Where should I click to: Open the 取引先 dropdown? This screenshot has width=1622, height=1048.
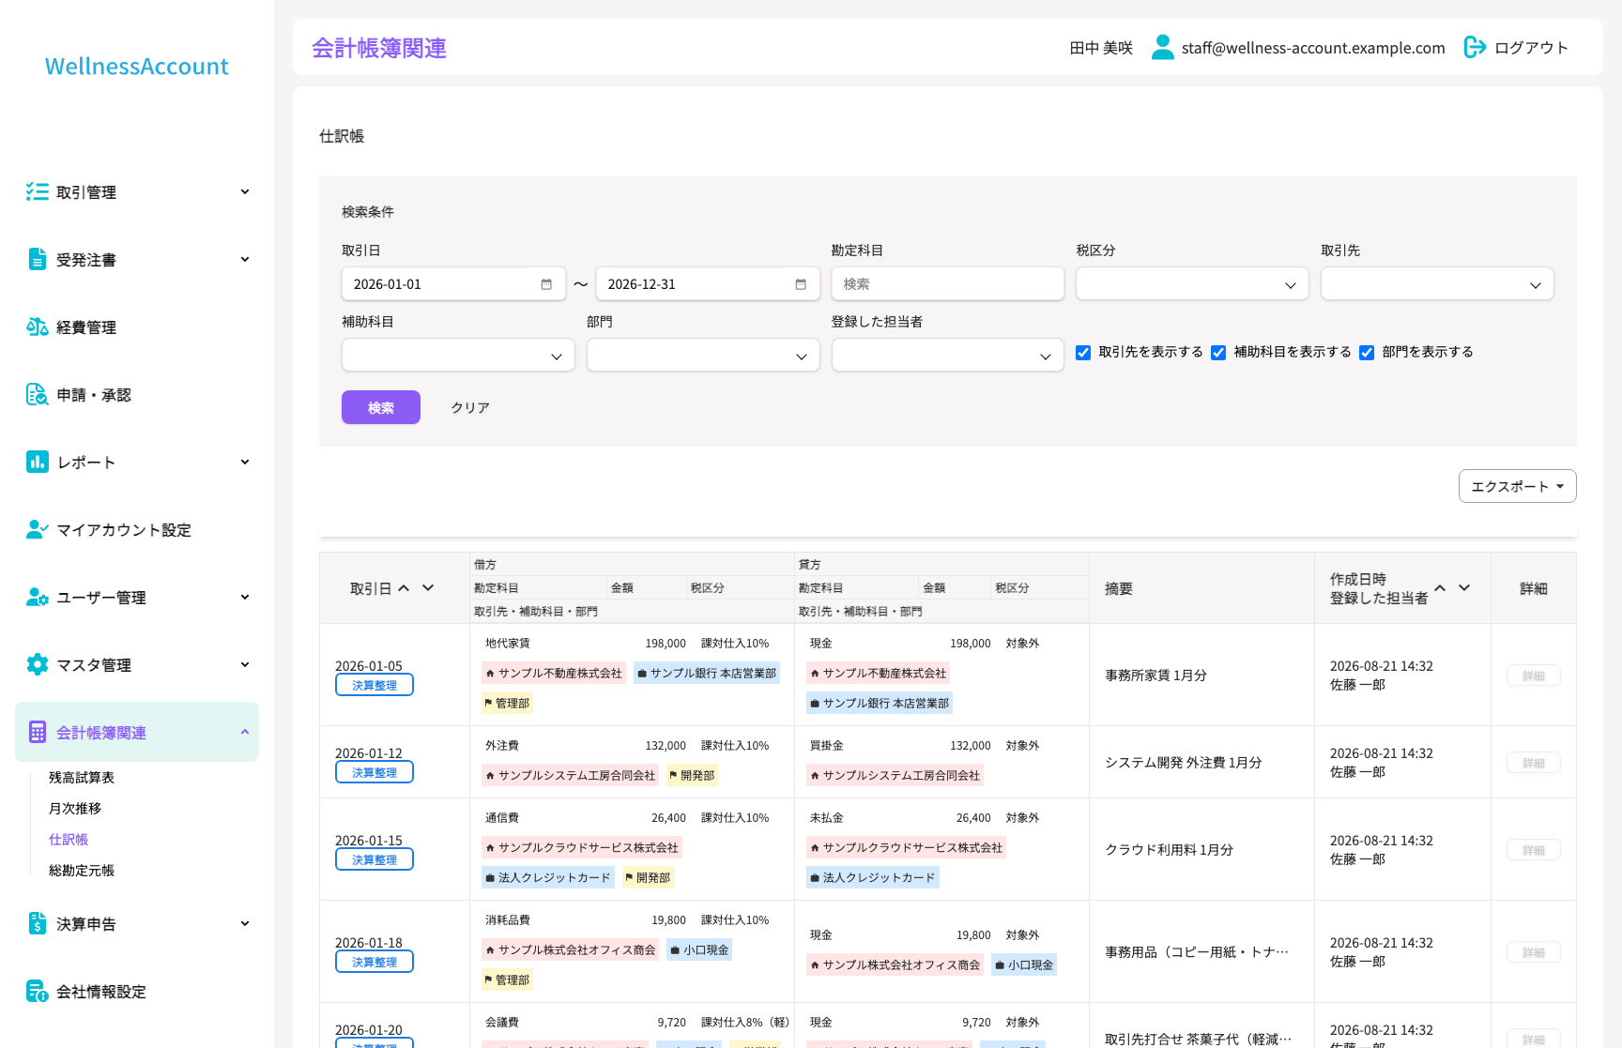point(1437,284)
